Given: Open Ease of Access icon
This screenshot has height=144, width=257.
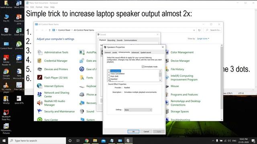Looking at the screenshot, I should tap(82, 69).
